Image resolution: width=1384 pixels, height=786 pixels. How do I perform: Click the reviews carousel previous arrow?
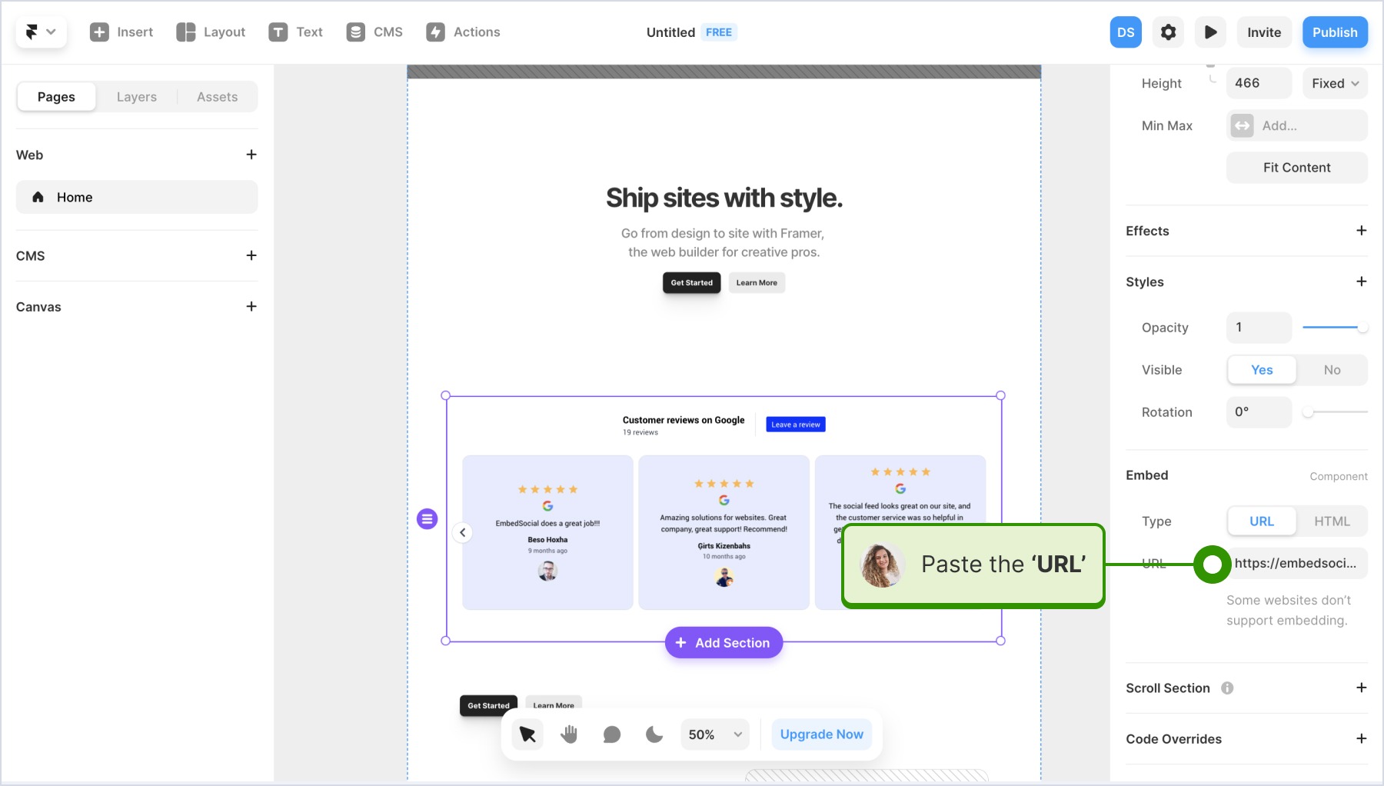(x=462, y=532)
